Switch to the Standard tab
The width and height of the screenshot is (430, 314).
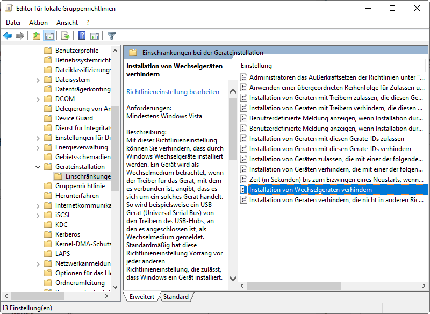tap(176, 297)
